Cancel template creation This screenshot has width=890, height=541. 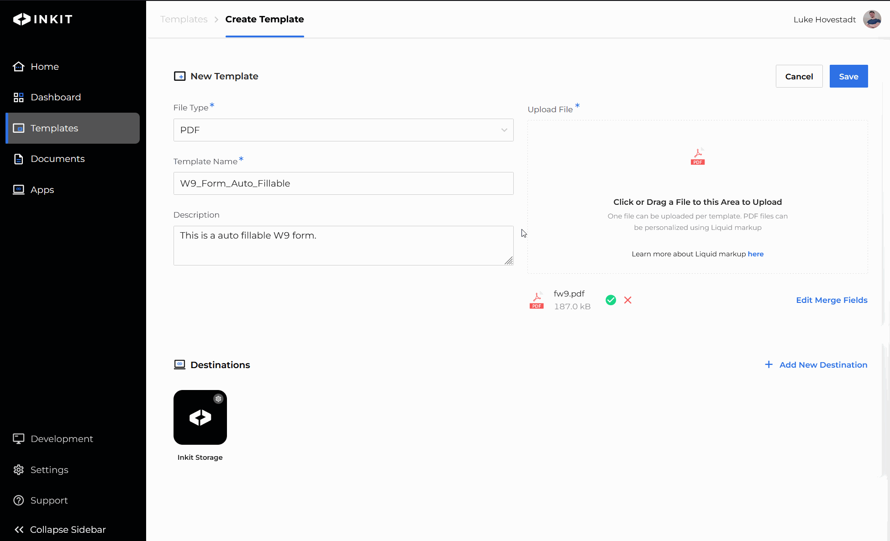(799, 76)
